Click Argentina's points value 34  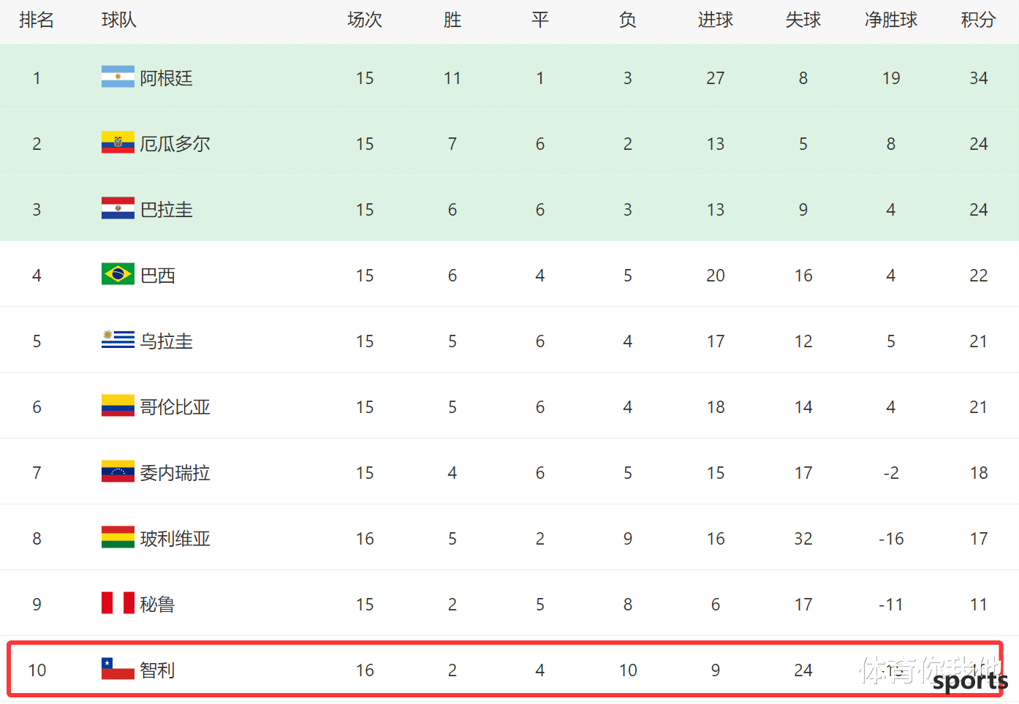coord(978,78)
